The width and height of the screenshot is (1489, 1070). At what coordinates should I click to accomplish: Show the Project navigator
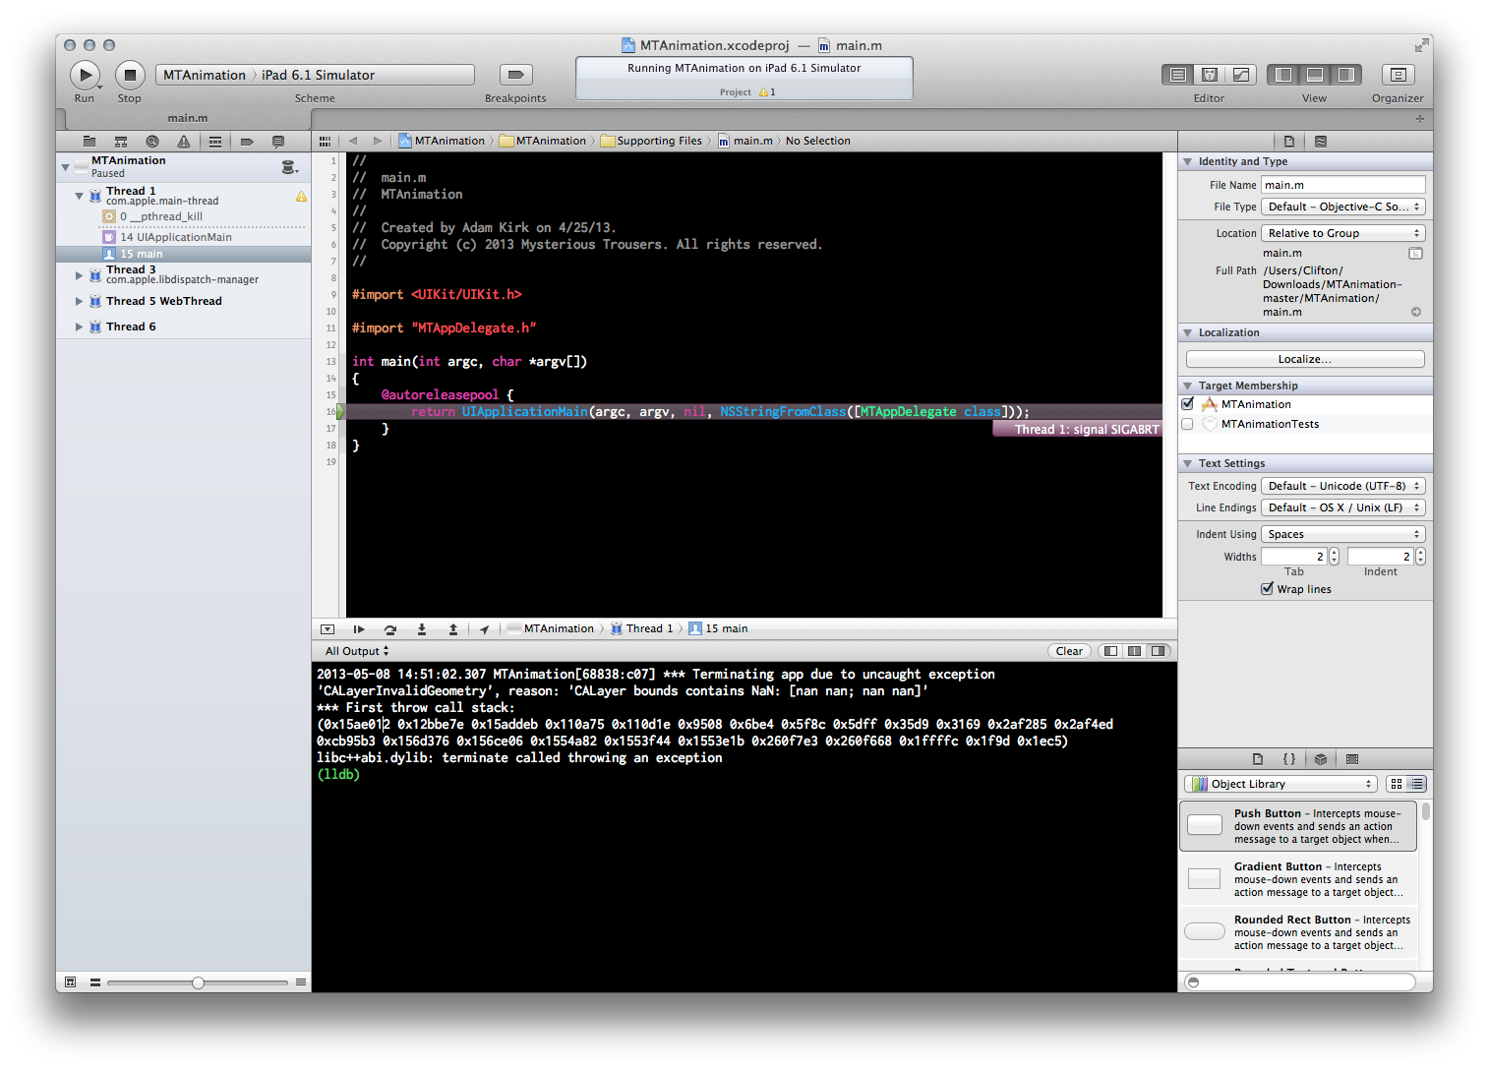tap(89, 142)
